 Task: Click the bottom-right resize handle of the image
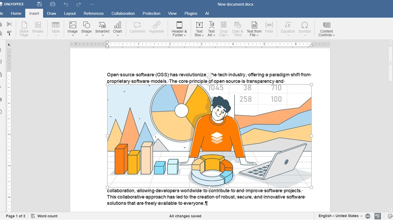[x=311, y=187]
